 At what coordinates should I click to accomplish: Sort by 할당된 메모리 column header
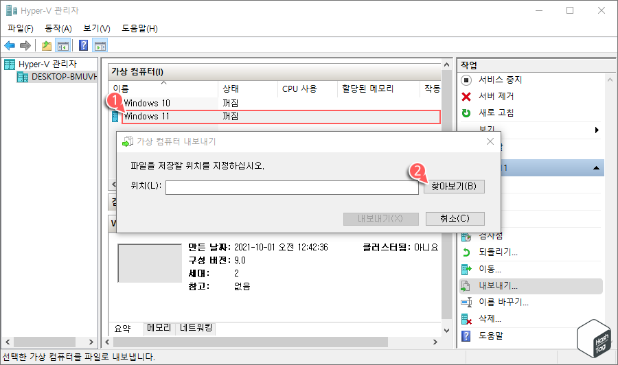(x=378, y=89)
